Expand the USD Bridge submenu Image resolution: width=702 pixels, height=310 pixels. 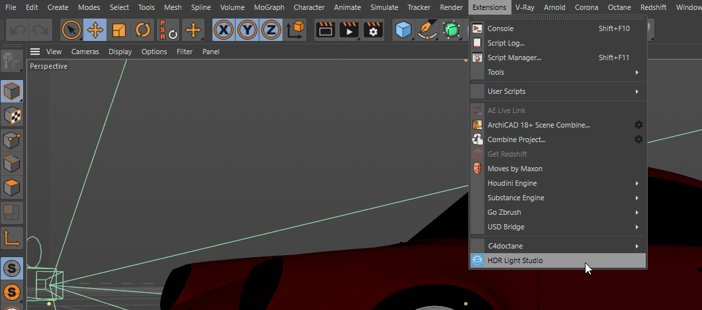tap(558, 227)
